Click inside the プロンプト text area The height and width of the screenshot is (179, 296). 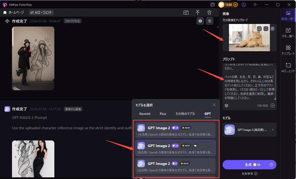(249, 82)
